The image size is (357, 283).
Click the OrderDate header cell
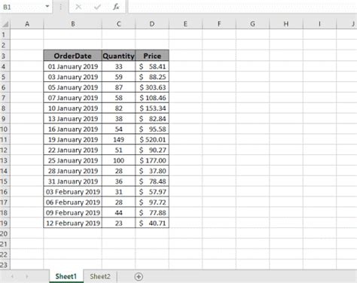73,56
